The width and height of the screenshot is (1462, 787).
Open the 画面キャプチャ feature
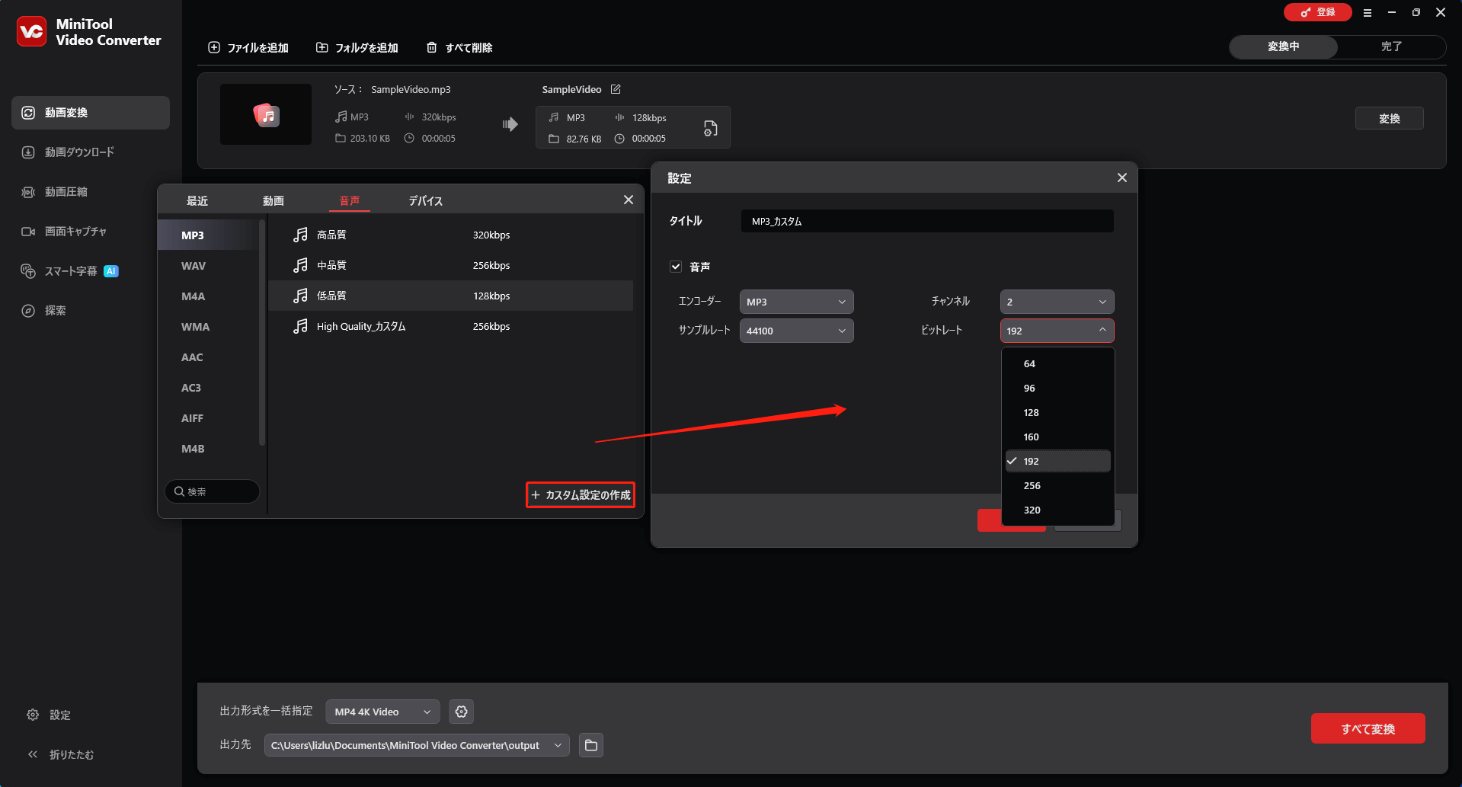point(78,231)
